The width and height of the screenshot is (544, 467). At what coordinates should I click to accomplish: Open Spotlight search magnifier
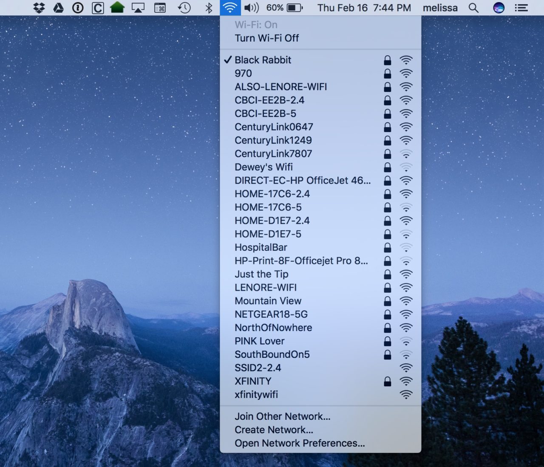[473, 8]
